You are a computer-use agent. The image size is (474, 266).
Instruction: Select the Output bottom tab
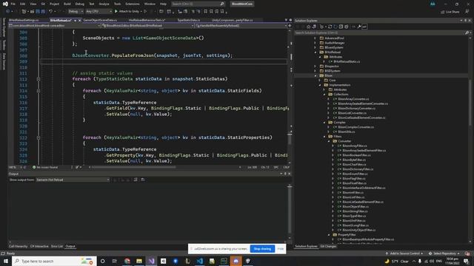pyautogui.click(x=70, y=246)
